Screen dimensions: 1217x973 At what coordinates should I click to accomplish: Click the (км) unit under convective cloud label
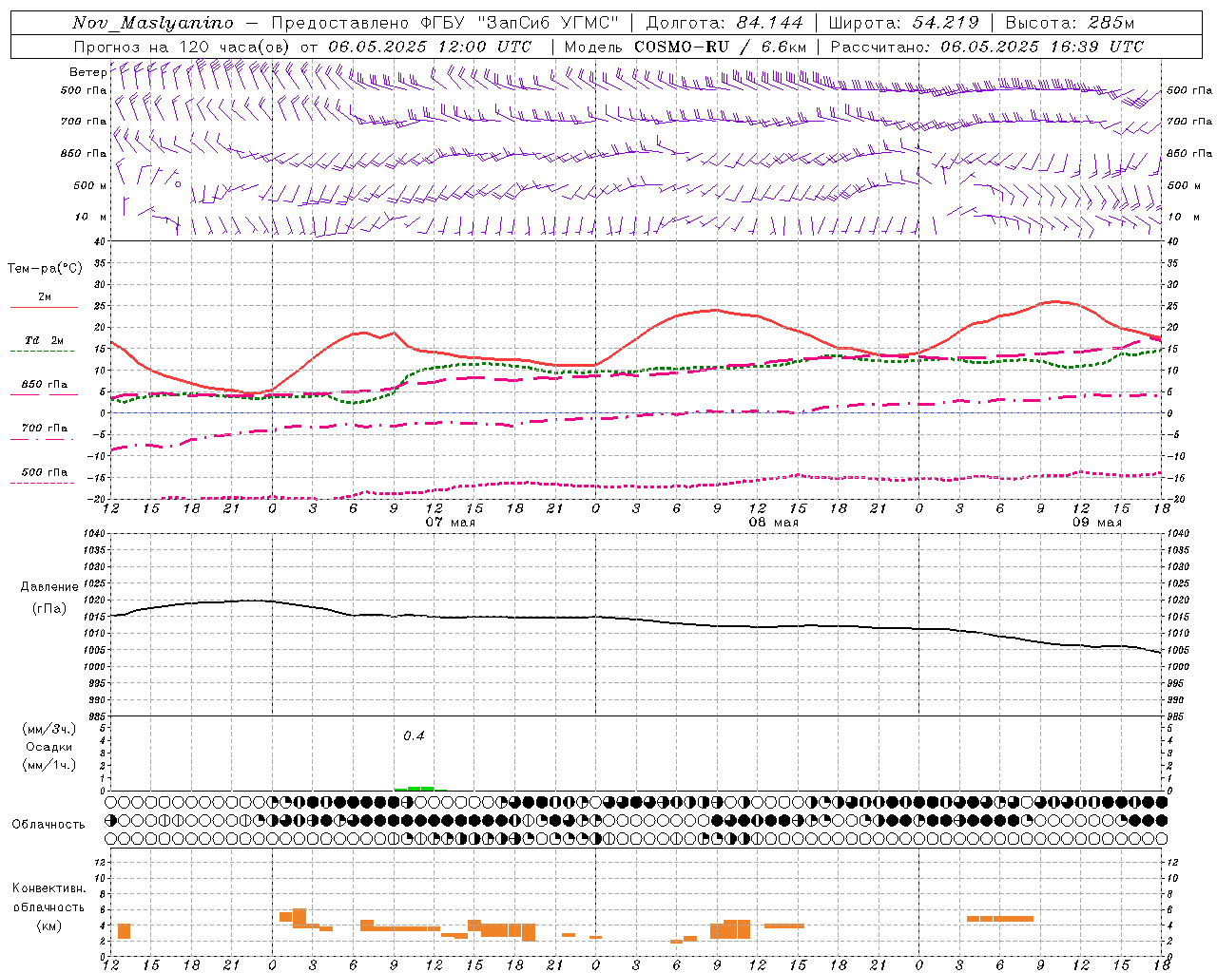(48, 925)
